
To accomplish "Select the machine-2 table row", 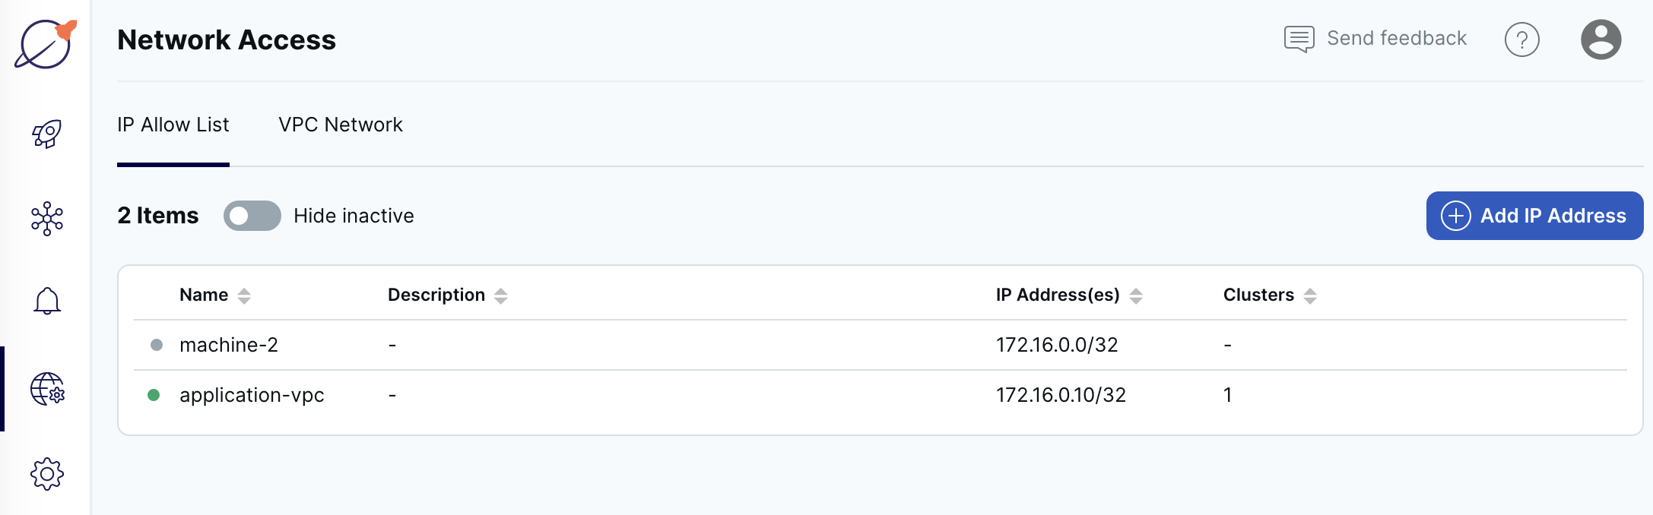I will 608,344.
